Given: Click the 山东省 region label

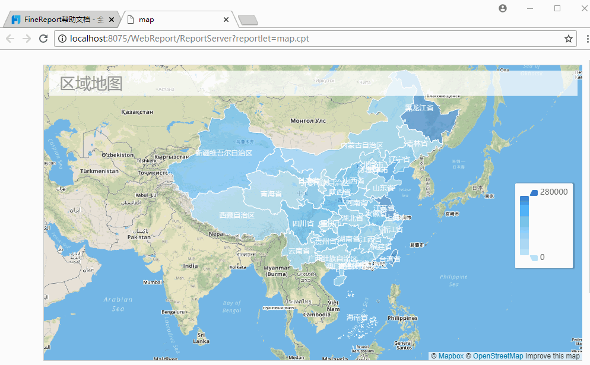Looking at the screenshot, I should click(x=383, y=188).
